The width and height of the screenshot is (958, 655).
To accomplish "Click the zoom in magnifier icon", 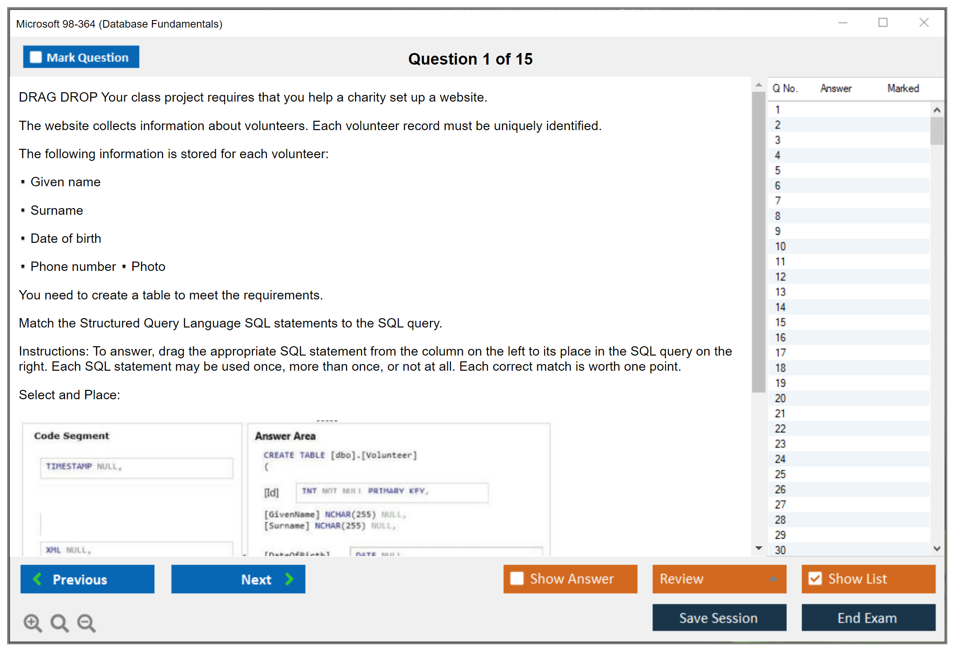I will pos(33,622).
